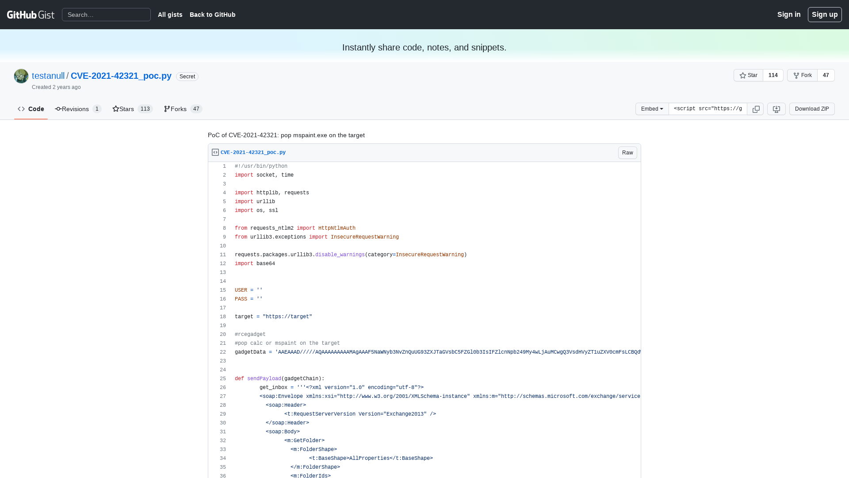
Task: Click the 'import socket, time' code line
Action: 264,175
